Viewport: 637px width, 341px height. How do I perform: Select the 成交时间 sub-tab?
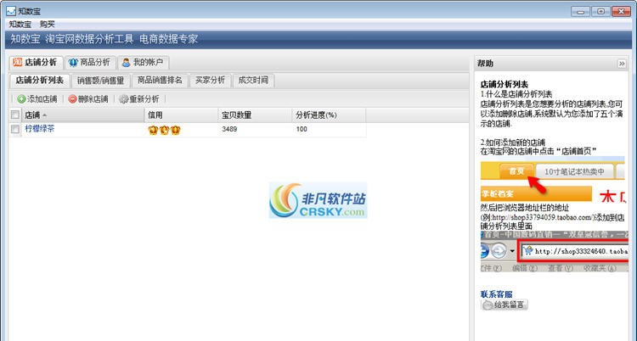(253, 81)
